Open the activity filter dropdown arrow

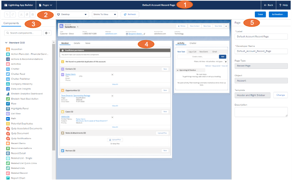coord(226,62)
